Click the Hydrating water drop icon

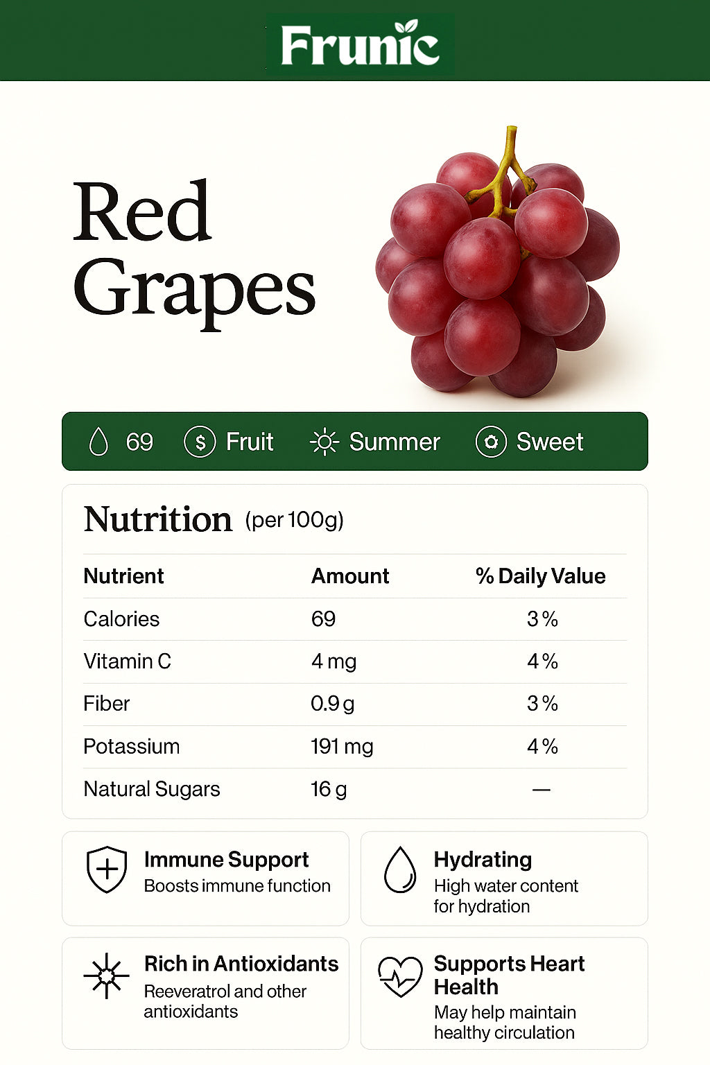[x=400, y=869]
